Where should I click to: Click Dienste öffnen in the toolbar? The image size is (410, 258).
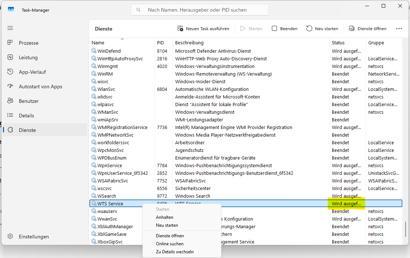[367, 28]
